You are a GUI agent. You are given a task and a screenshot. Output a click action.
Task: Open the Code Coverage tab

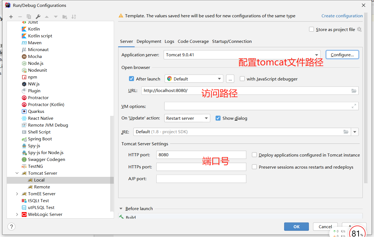(193, 41)
